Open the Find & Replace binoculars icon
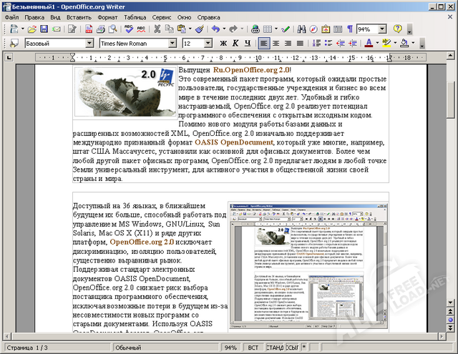Image resolution: width=458 pixels, height=354 pixels. [x=302, y=29]
